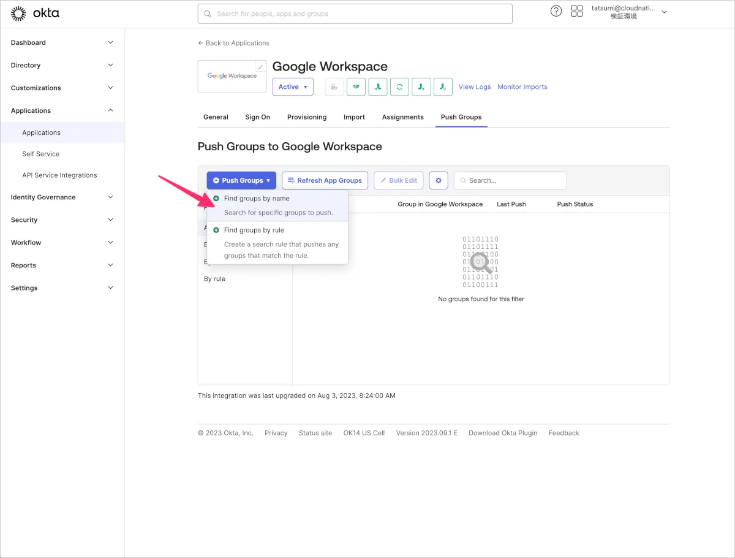Click the pencil icon on app logo

(x=261, y=67)
